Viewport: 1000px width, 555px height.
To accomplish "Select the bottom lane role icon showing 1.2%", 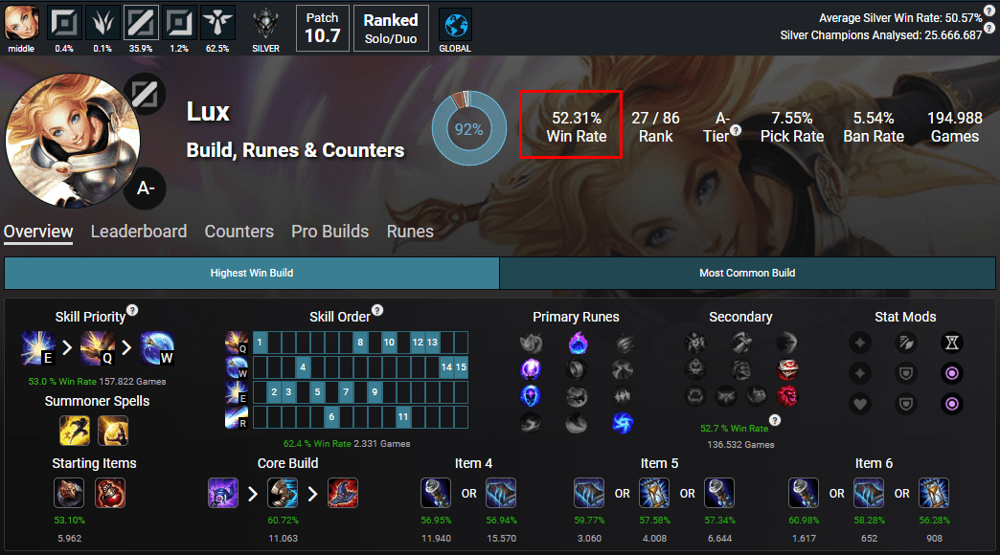I will [x=179, y=24].
